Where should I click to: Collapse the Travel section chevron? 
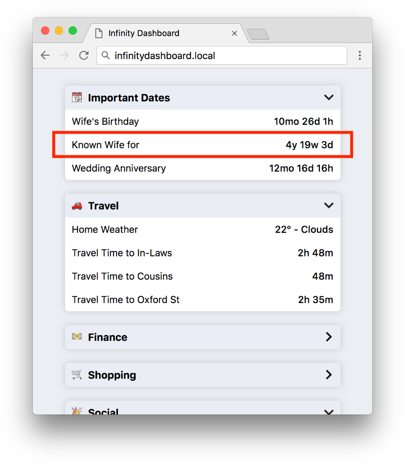click(x=328, y=206)
